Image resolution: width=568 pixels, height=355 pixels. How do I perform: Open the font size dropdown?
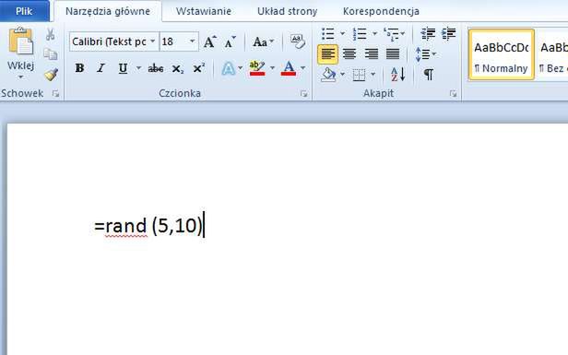point(193,41)
